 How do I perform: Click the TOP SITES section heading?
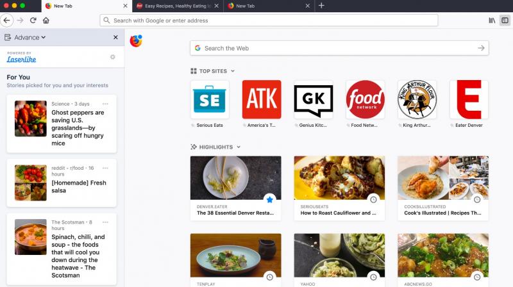point(213,71)
